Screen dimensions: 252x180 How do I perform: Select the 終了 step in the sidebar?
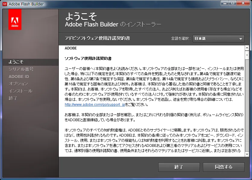[13, 98]
